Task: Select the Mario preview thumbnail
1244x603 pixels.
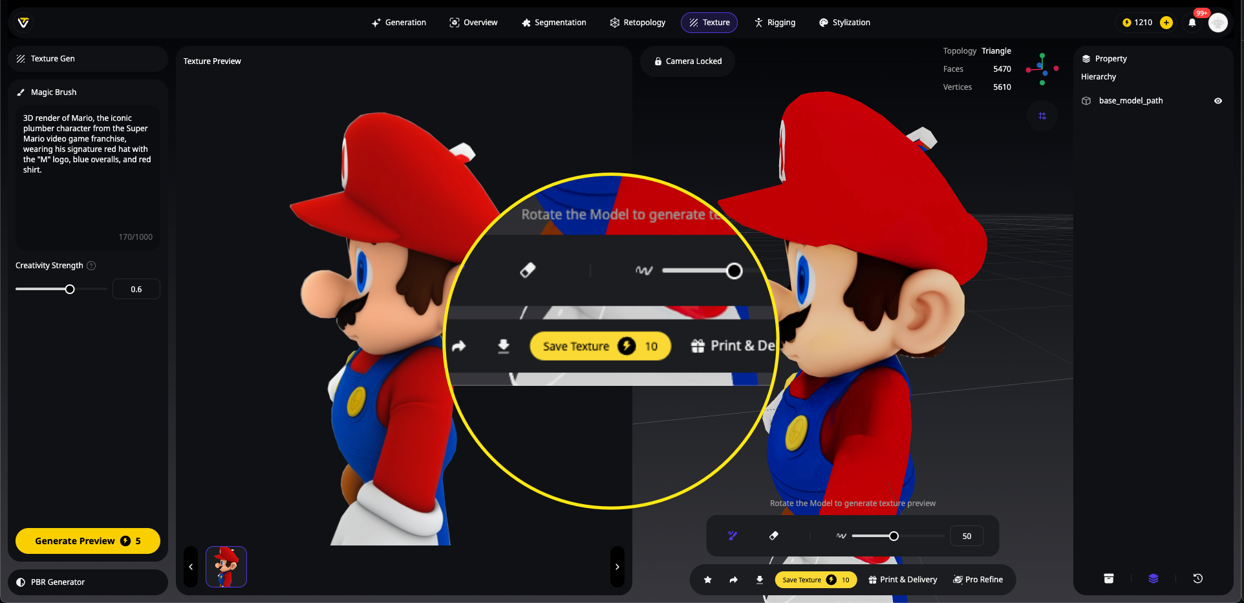Action: click(226, 567)
